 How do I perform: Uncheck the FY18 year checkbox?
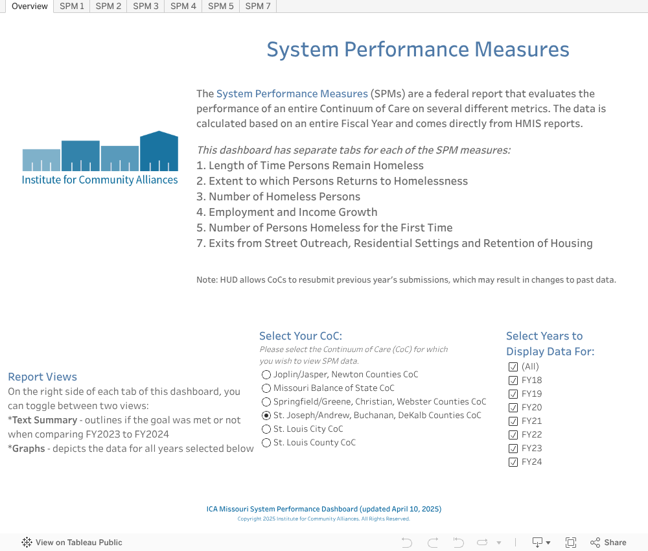tap(513, 381)
